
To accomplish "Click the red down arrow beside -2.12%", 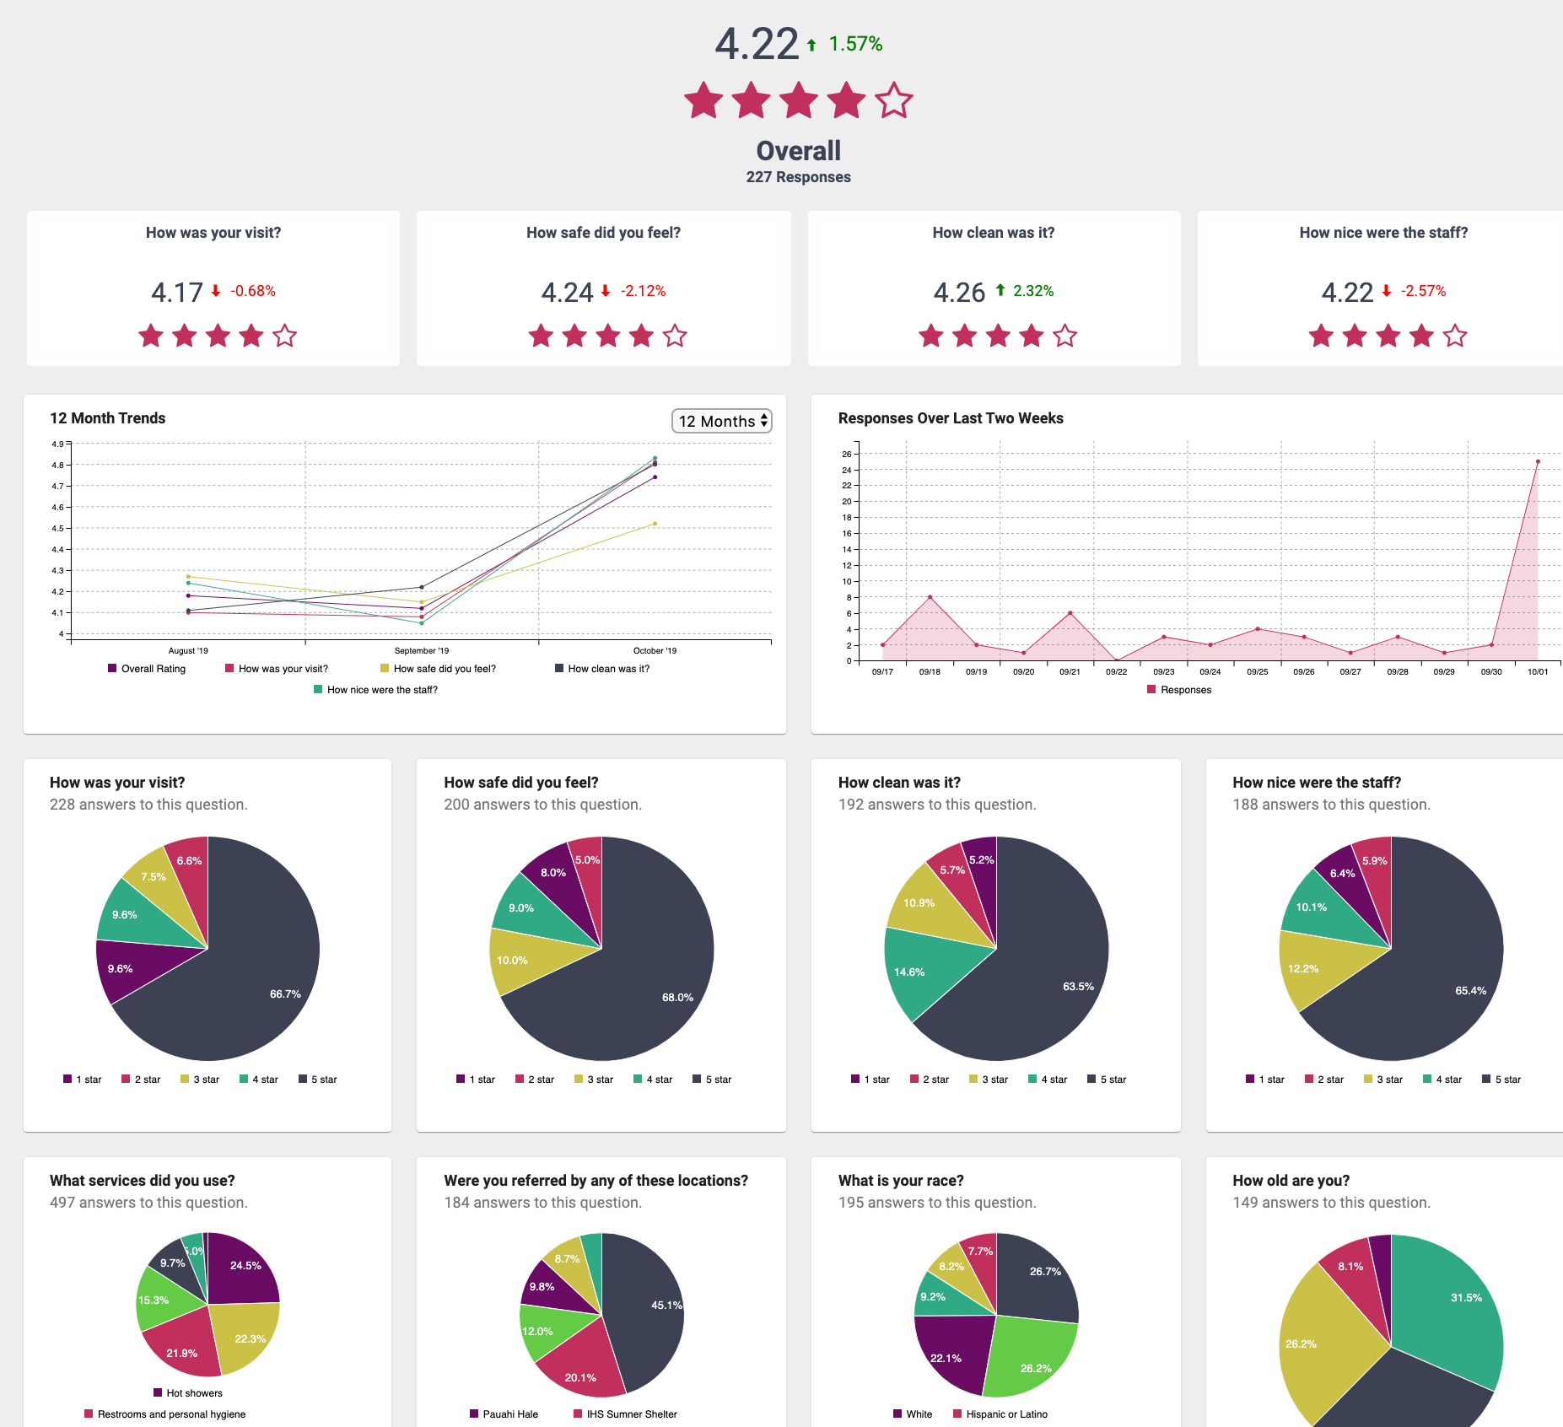I will coord(605,291).
